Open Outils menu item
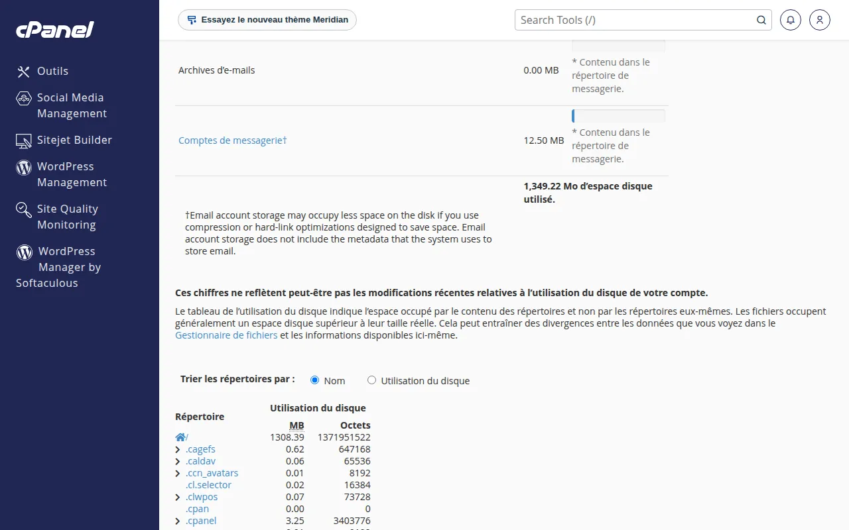This screenshot has height=530, width=849. [x=52, y=71]
